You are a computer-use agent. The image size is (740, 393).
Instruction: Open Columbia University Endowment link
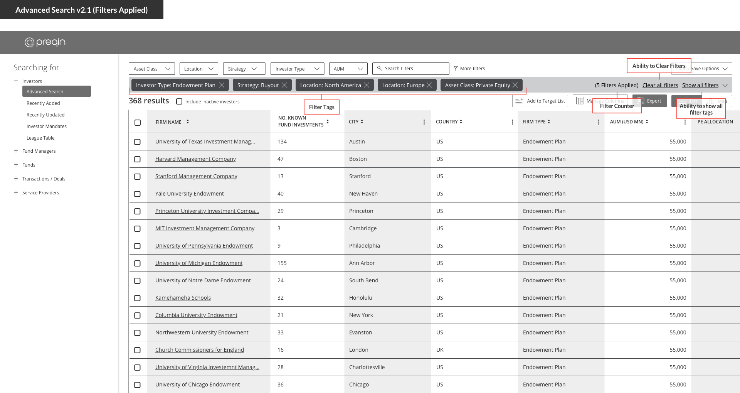pyautogui.click(x=196, y=315)
